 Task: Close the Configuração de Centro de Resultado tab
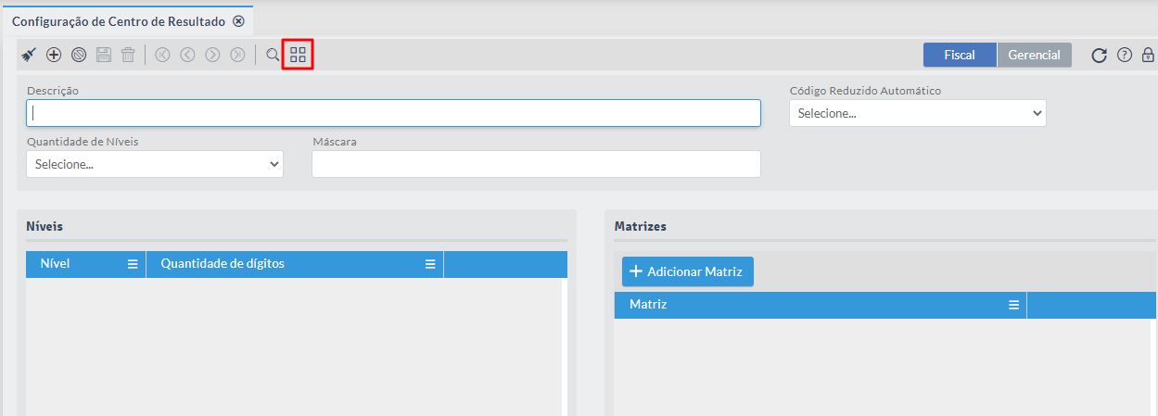pyautogui.click(x=238, y=20)
